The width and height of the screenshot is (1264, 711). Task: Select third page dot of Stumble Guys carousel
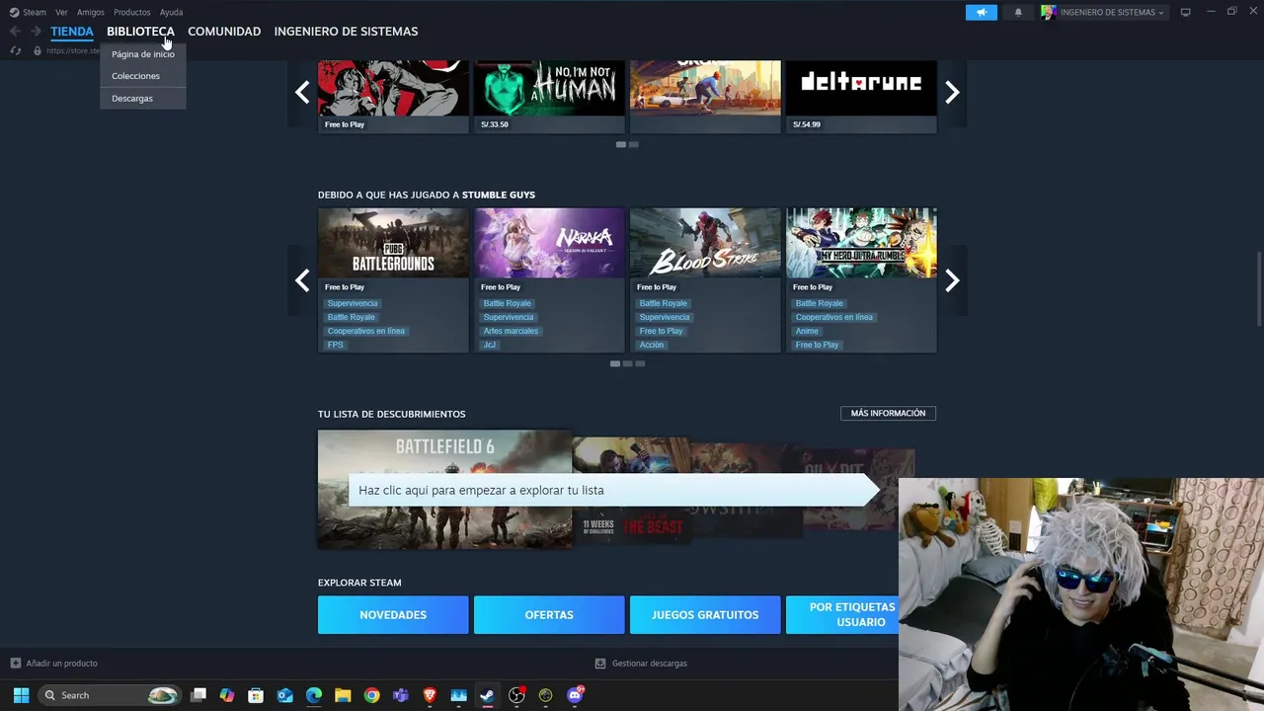click(x=640, y=363)
